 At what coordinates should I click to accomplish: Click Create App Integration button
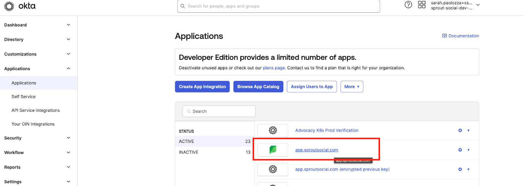pos(202,87)
